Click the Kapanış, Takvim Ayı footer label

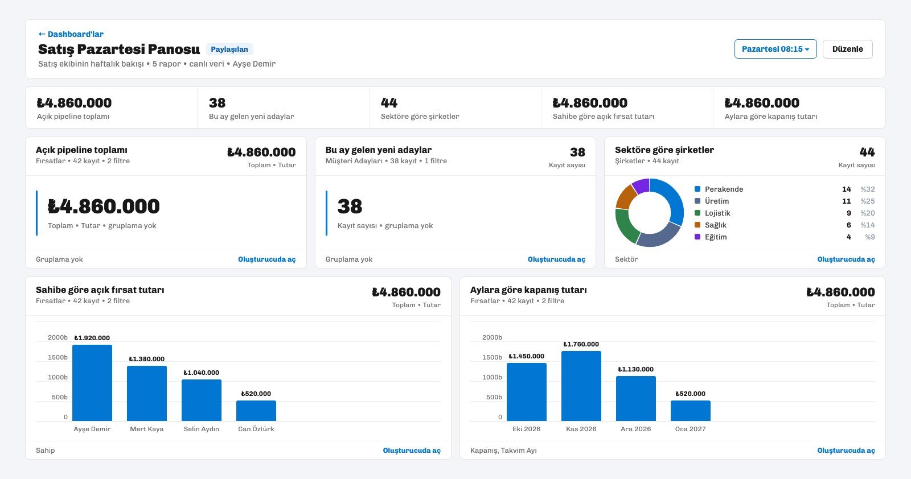click(503, 451)
